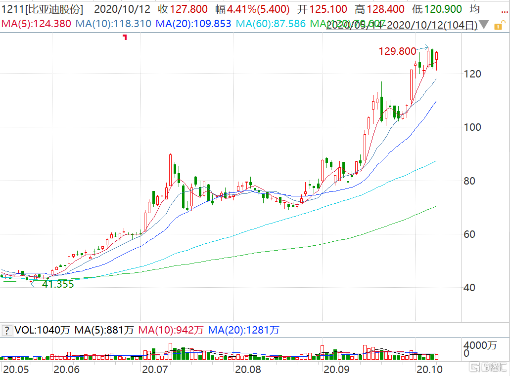510x376 pixels.
Task: Select the MA(20):109.853 indicator label
Action: [x=193, y=24]
